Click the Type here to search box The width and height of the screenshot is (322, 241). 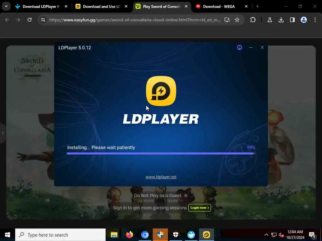point(60,235)
